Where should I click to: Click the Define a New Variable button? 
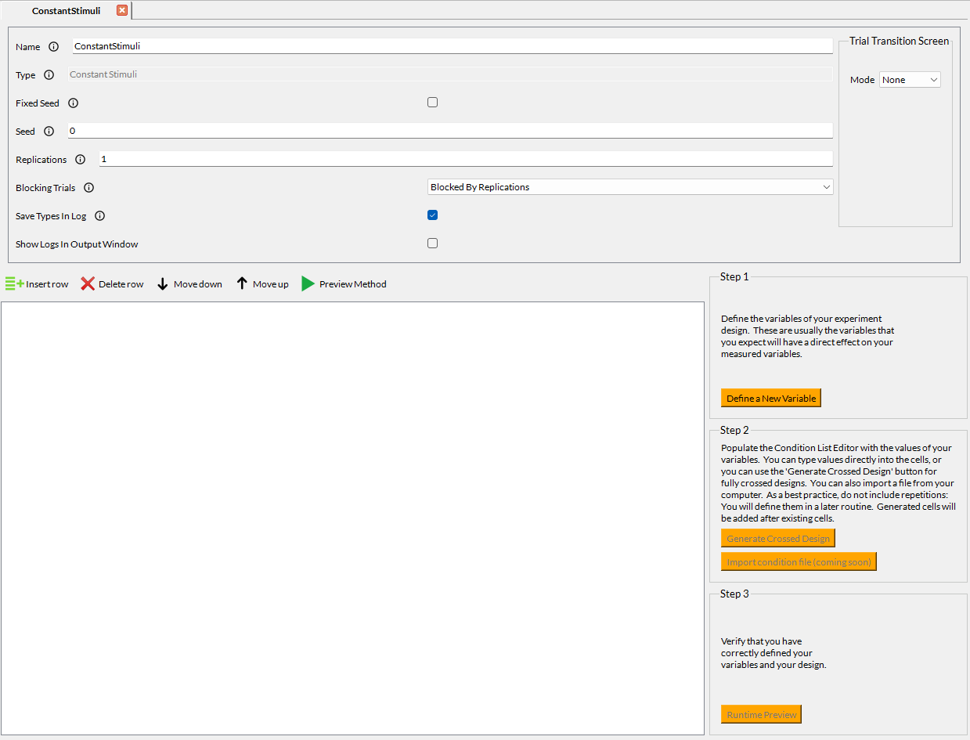tap(771, 399)
